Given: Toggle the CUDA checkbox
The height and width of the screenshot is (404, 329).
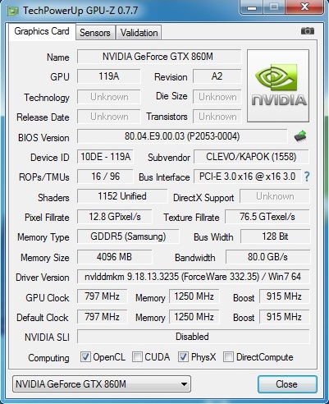Looking at the screenshot, I should [x=137, y=356].
